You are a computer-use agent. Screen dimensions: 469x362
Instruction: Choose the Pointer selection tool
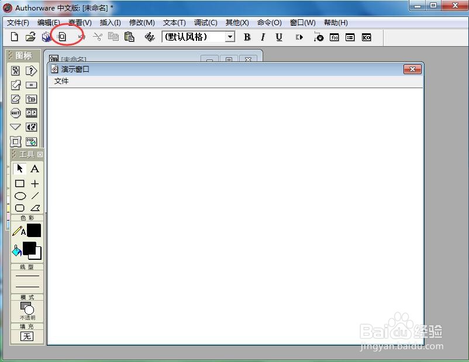20,169
